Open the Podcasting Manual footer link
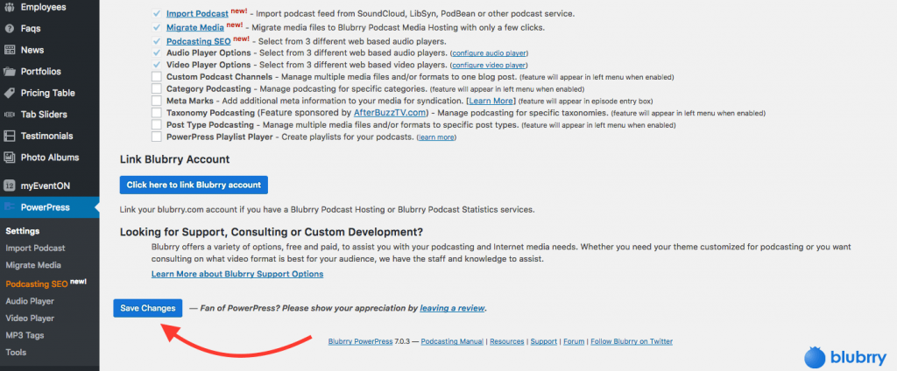The width and height of the screenshot is (897, 371). click(453, 341)
